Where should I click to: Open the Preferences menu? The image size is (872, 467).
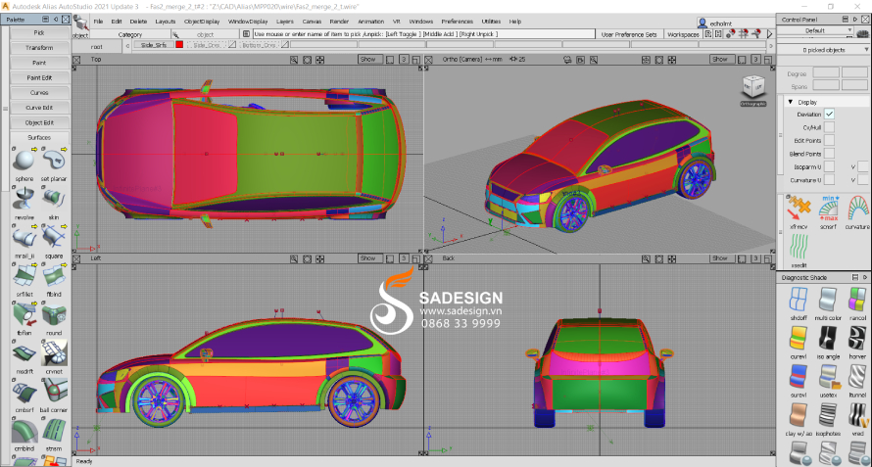458,22
